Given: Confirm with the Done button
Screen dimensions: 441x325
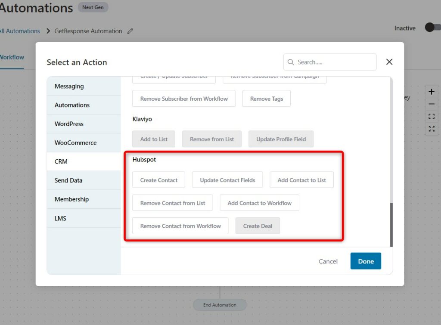Looking at the screenshot, I should 366,261.
